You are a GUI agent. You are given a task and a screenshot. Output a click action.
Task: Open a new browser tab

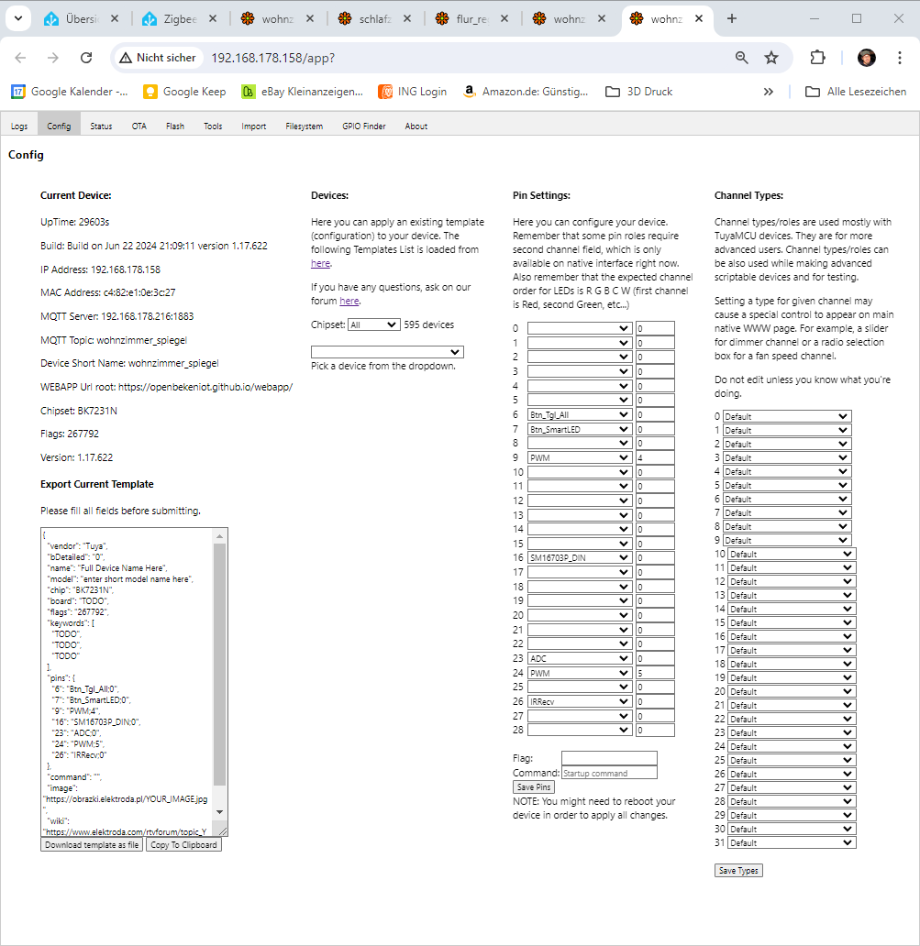pyautogui.click(x=732, y=18)
